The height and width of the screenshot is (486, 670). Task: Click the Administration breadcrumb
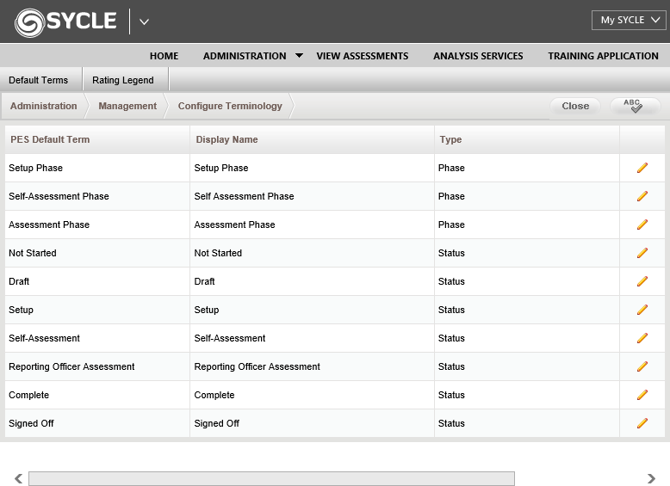click(x=44, y=106)
